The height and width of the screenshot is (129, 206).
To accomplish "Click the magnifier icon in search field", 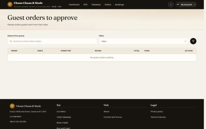I will 11,41.
